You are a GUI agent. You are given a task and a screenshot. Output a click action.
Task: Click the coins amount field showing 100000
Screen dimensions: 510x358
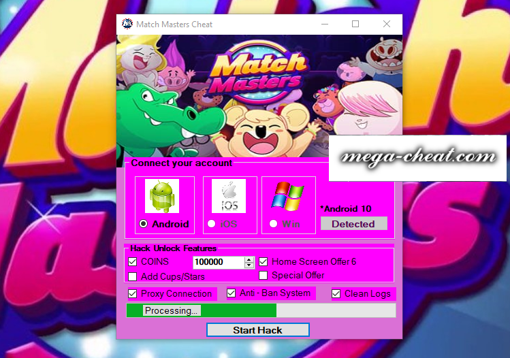pyautogui.click(x=219, y=262)
